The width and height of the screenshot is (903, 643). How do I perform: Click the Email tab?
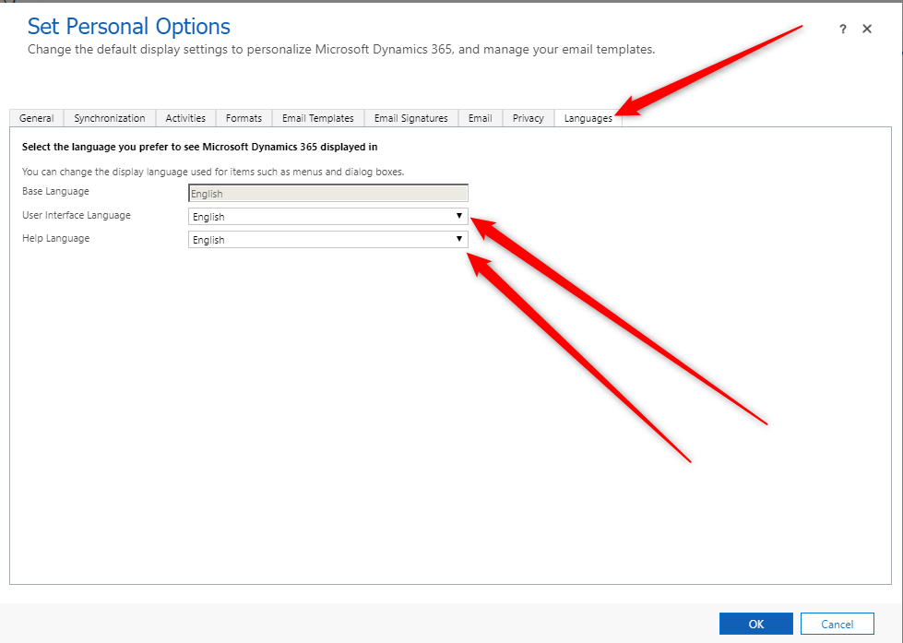[480, 118]
